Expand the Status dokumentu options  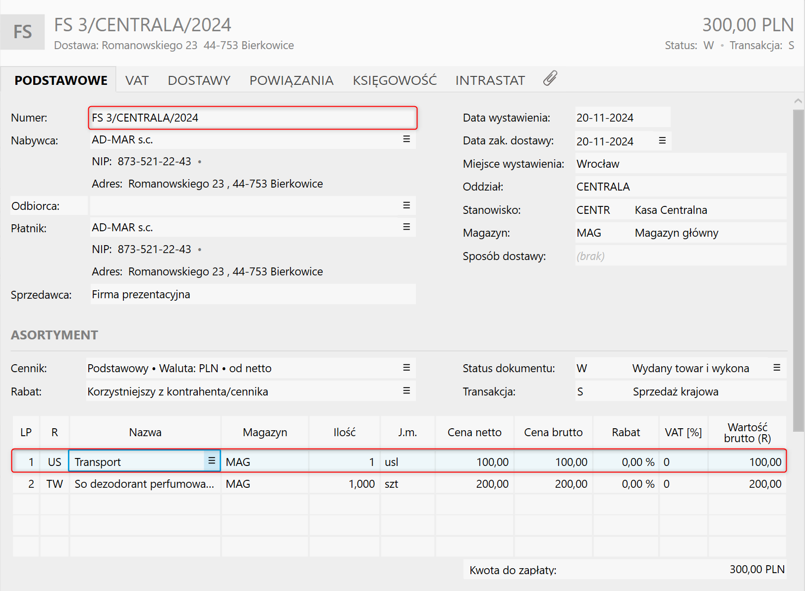(776, 368)
